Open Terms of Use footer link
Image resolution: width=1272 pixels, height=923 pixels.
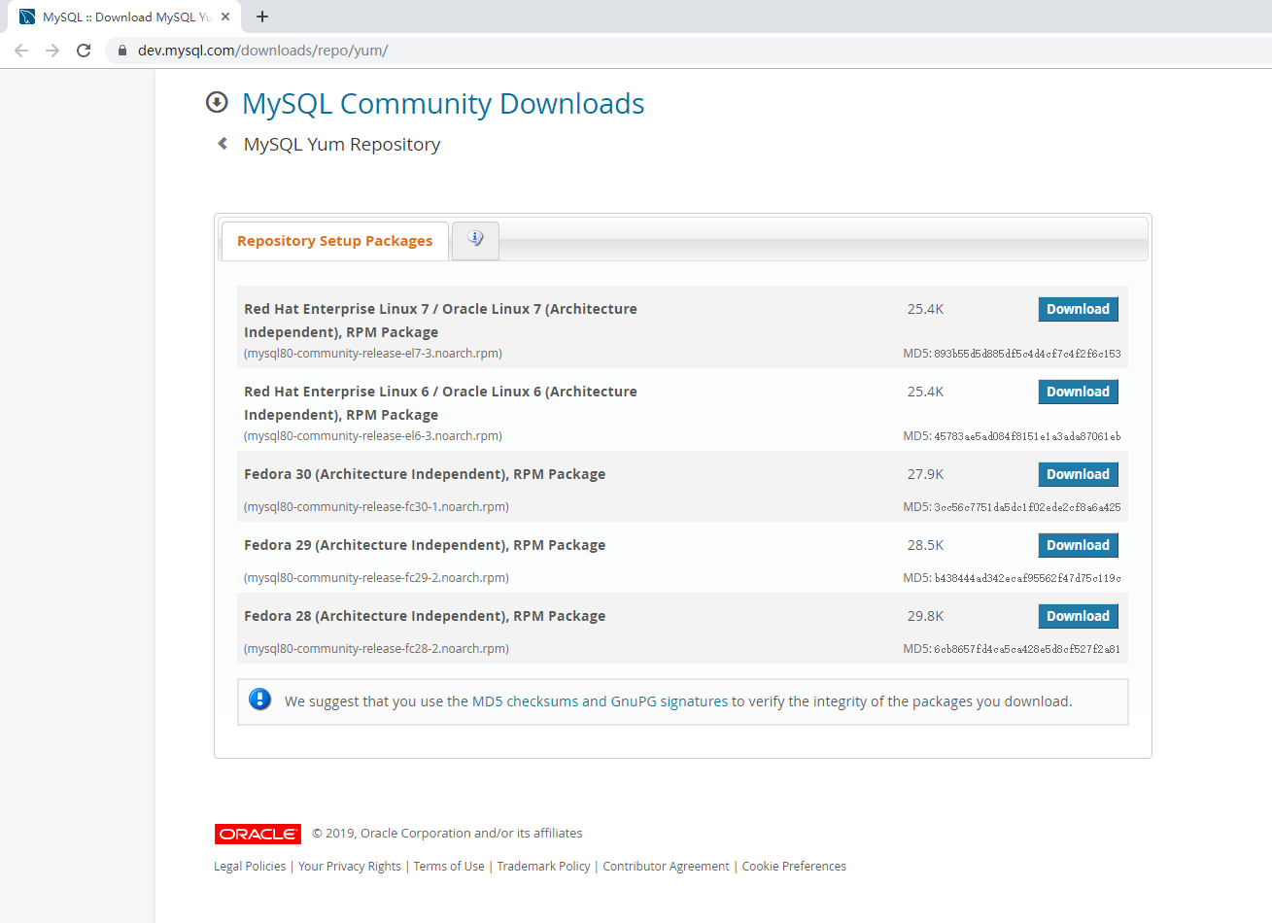[x=449, y=867]
